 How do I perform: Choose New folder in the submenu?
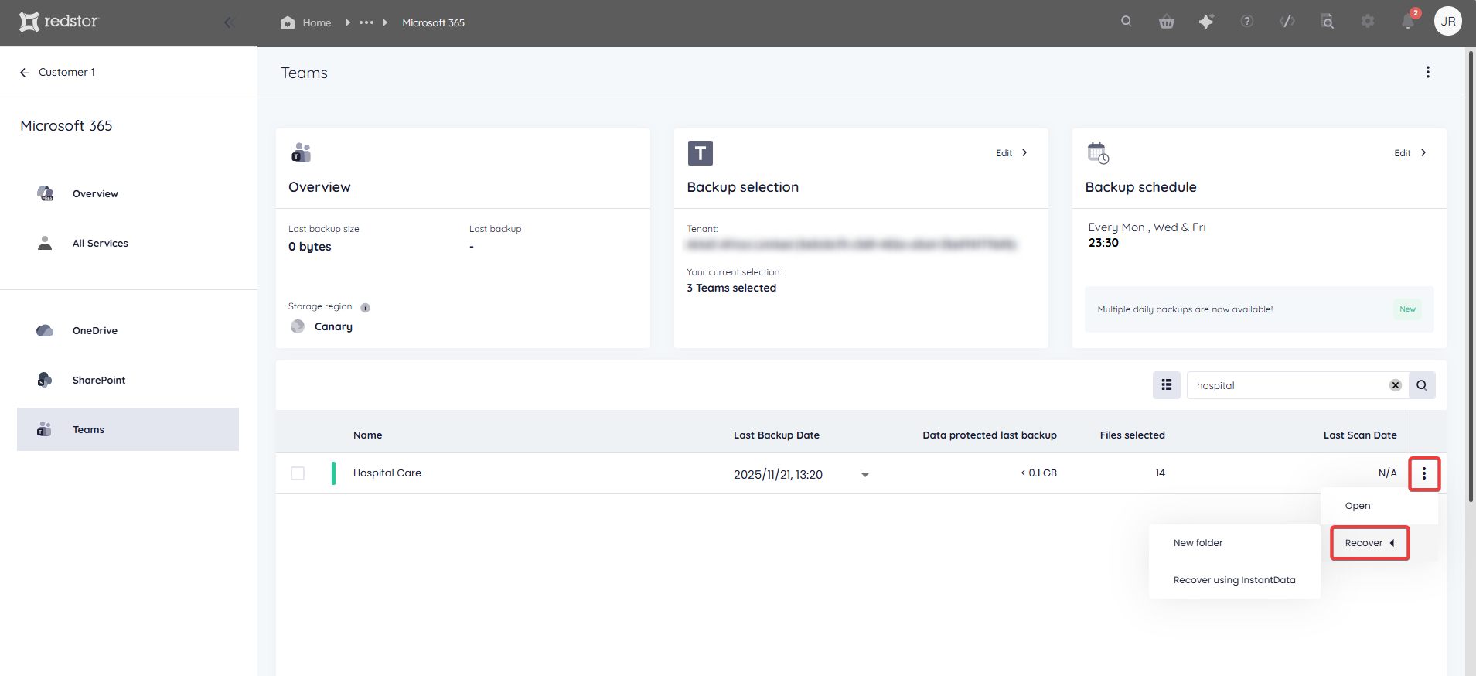1235,543
